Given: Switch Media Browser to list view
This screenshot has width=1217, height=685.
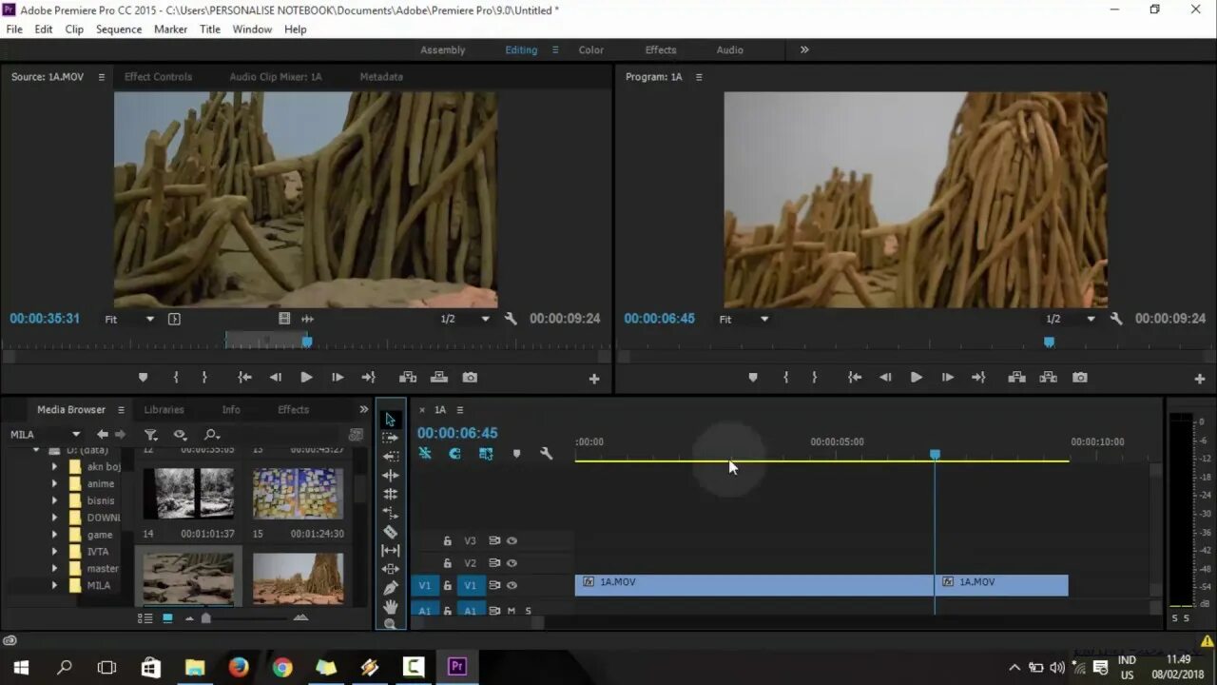Looking at the screenshot, I should [x=145, y=618].
